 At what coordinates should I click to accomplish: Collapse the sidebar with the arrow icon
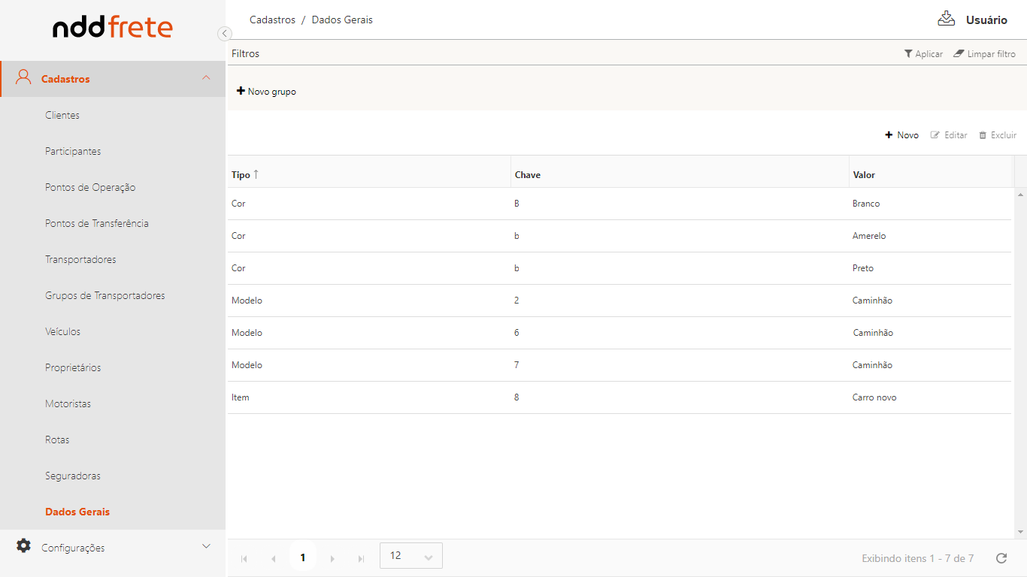point(224,33)
